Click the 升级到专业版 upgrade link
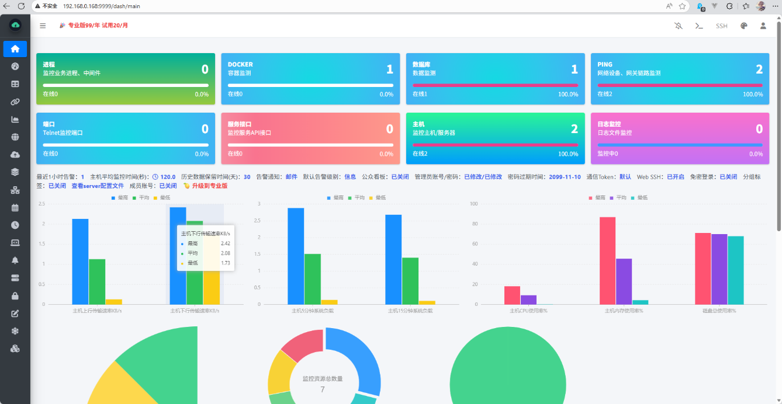Viewport: 782px width, 404px height. point(209,186)
